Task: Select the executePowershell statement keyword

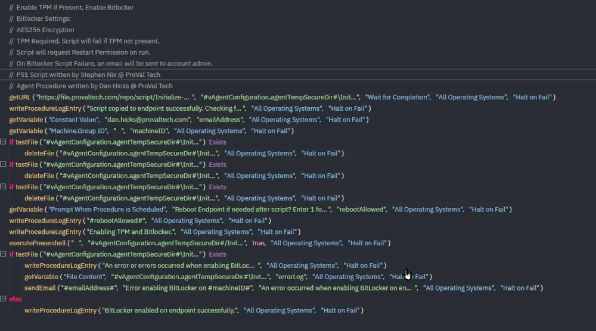Action: [x=37, y=243]
